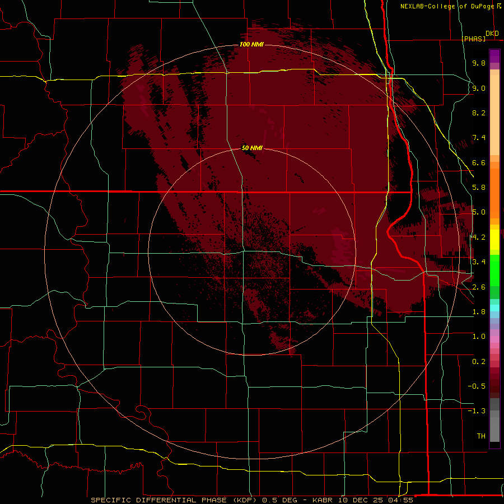Screen dimensions: 504x504
Task: Click the -1.3 legend value
Action: click(477, 411)
